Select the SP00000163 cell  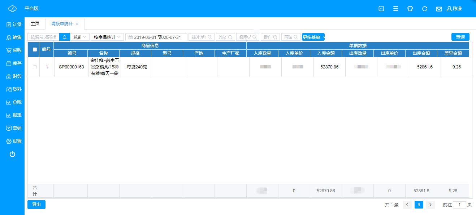point(72,67)
